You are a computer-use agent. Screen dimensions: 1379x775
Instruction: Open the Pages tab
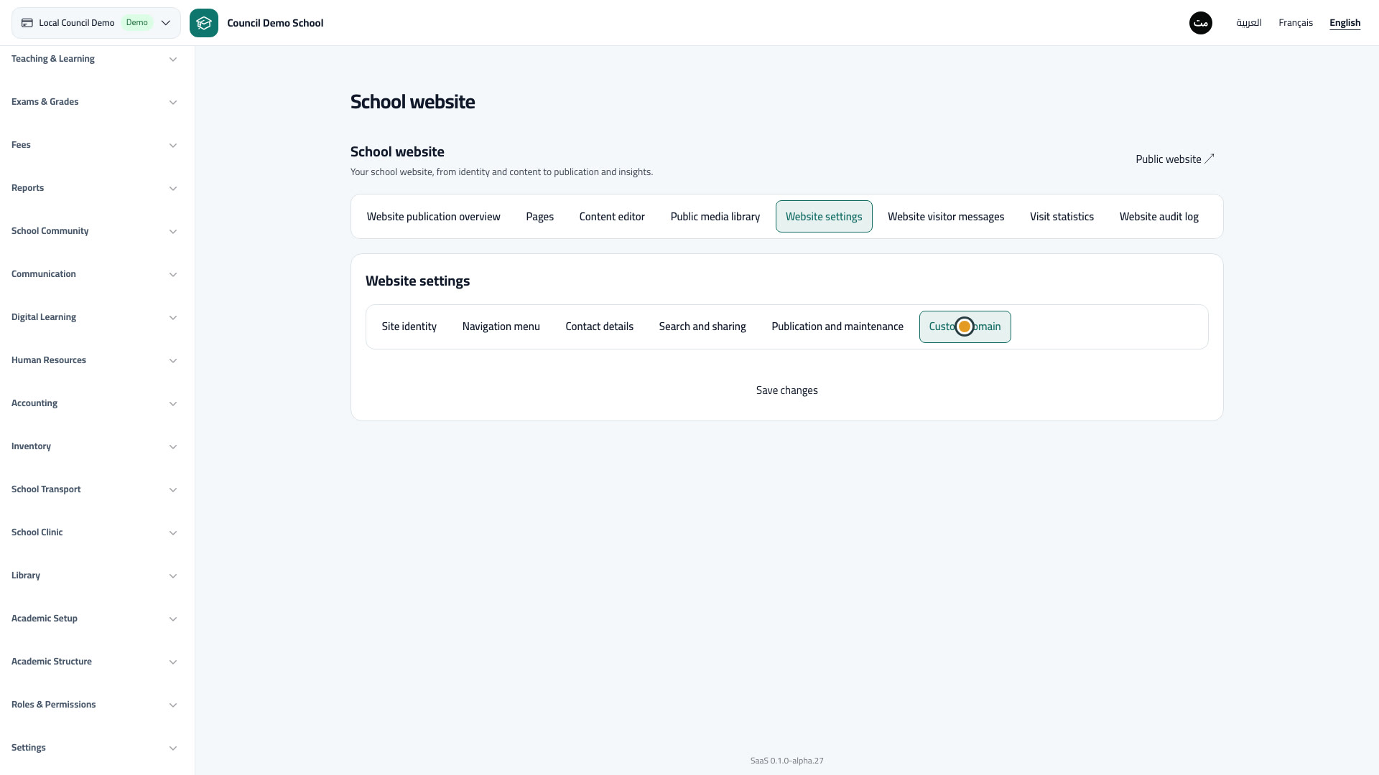[x=539, y=217]
